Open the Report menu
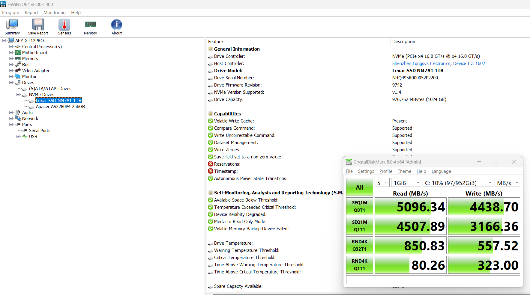This screenshot has width=530, height=295. (31, 13)
